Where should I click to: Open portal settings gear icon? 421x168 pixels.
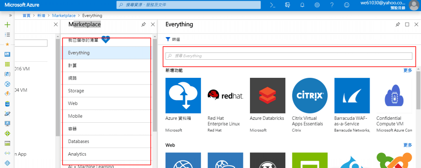click(317, 5)
